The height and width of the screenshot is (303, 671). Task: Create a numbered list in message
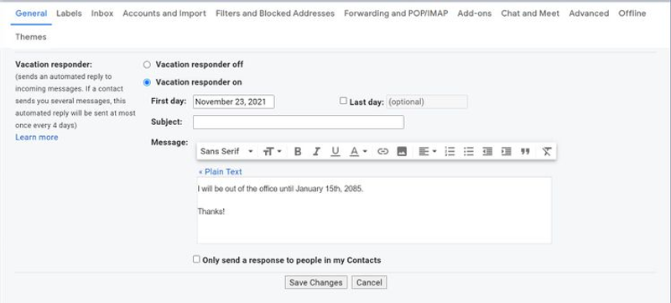pyautogui.click(x=450, y=151)
